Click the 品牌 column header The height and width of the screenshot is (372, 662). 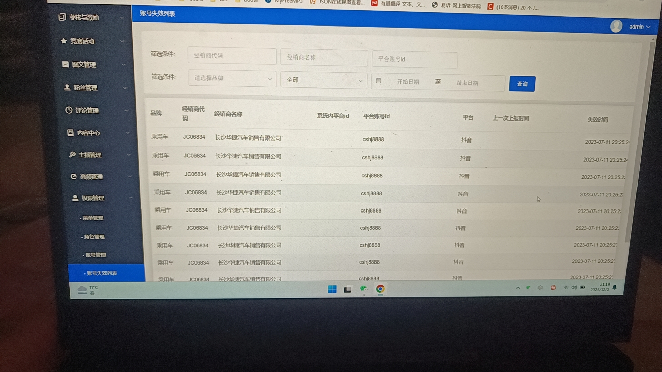coord(156,113)
